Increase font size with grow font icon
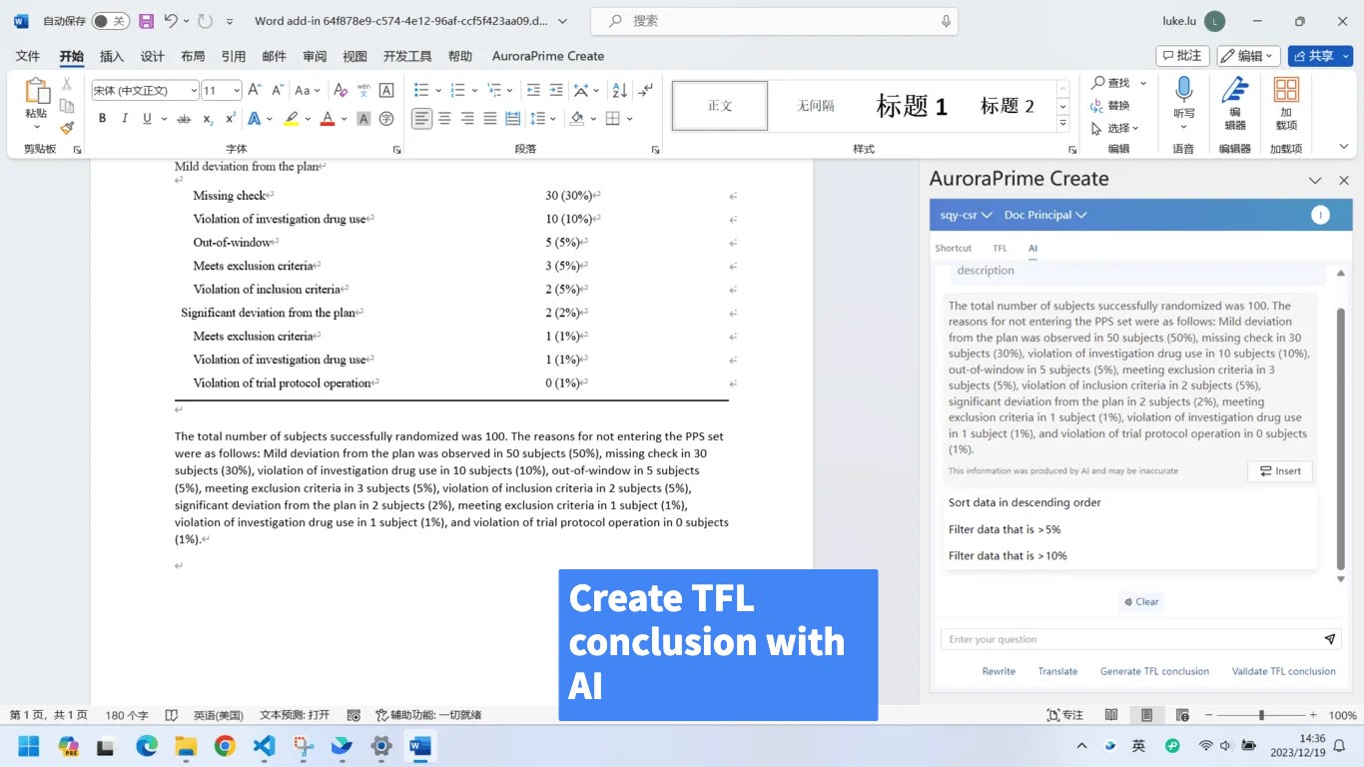The height and width of the screenshot is (767, 1364). point(255,90)
